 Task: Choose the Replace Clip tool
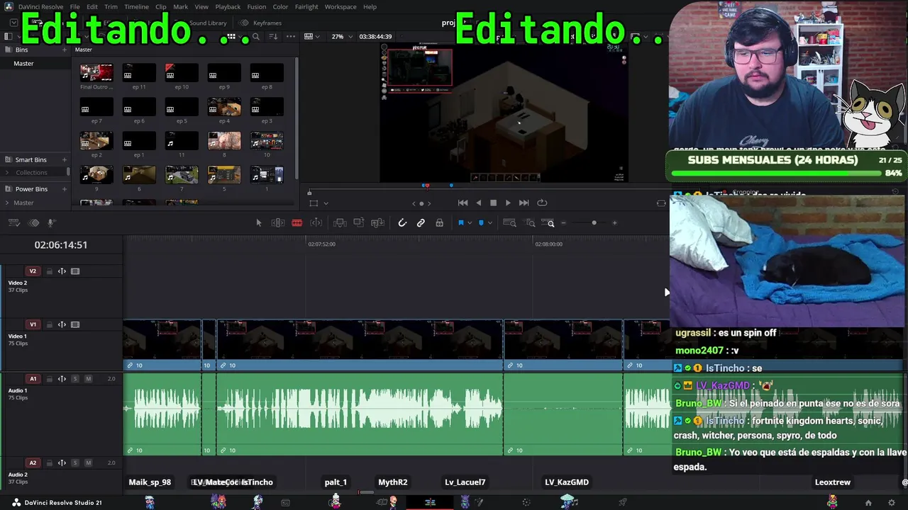pos(378,223)
